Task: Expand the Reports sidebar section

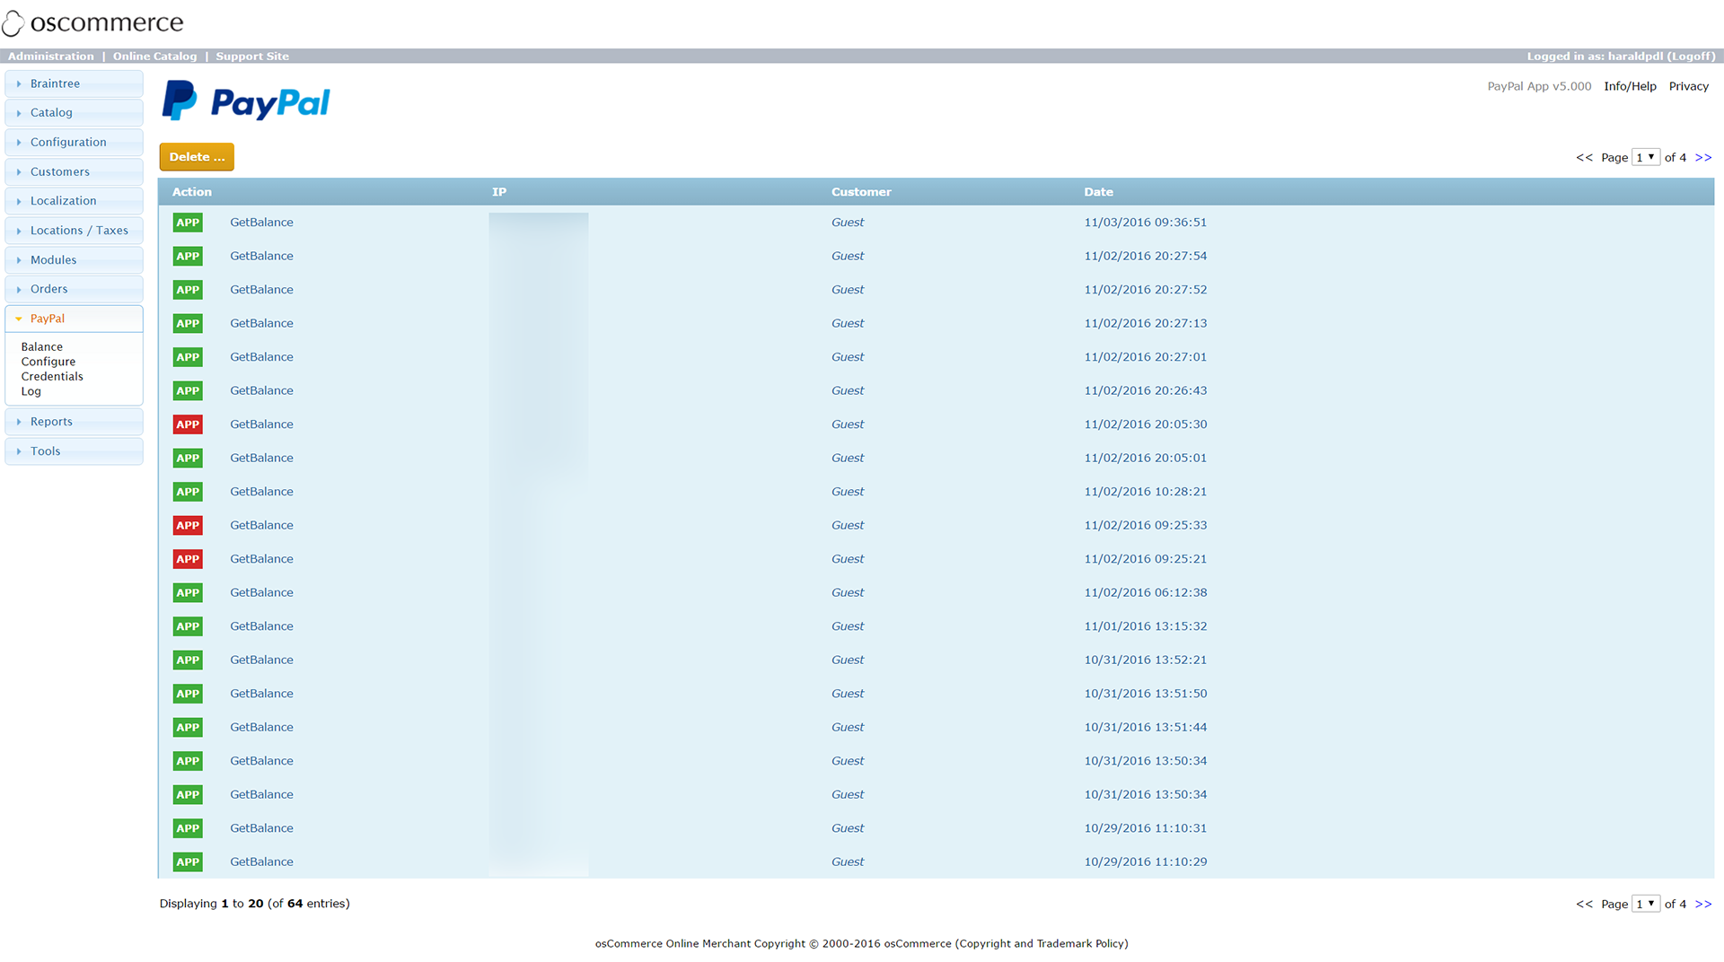Action: pyautogui.click(x=74, y=422)
